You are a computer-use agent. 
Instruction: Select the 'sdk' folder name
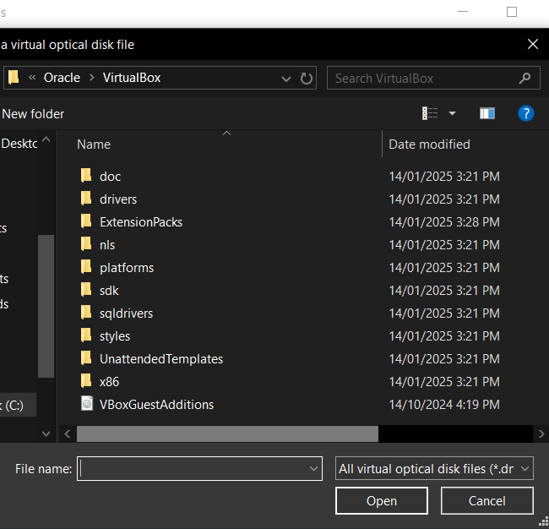[x=109, y=290]
